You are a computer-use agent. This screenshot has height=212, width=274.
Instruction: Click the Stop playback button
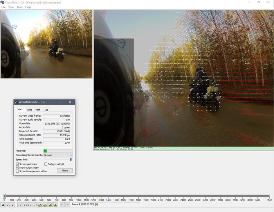pyautogui.click(x=3, y=205)
